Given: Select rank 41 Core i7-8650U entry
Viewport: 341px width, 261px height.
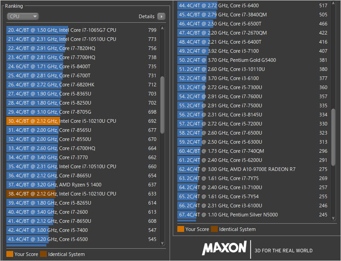Looking at the screenshot, I should pyautogui.click(x=81, y=221).
